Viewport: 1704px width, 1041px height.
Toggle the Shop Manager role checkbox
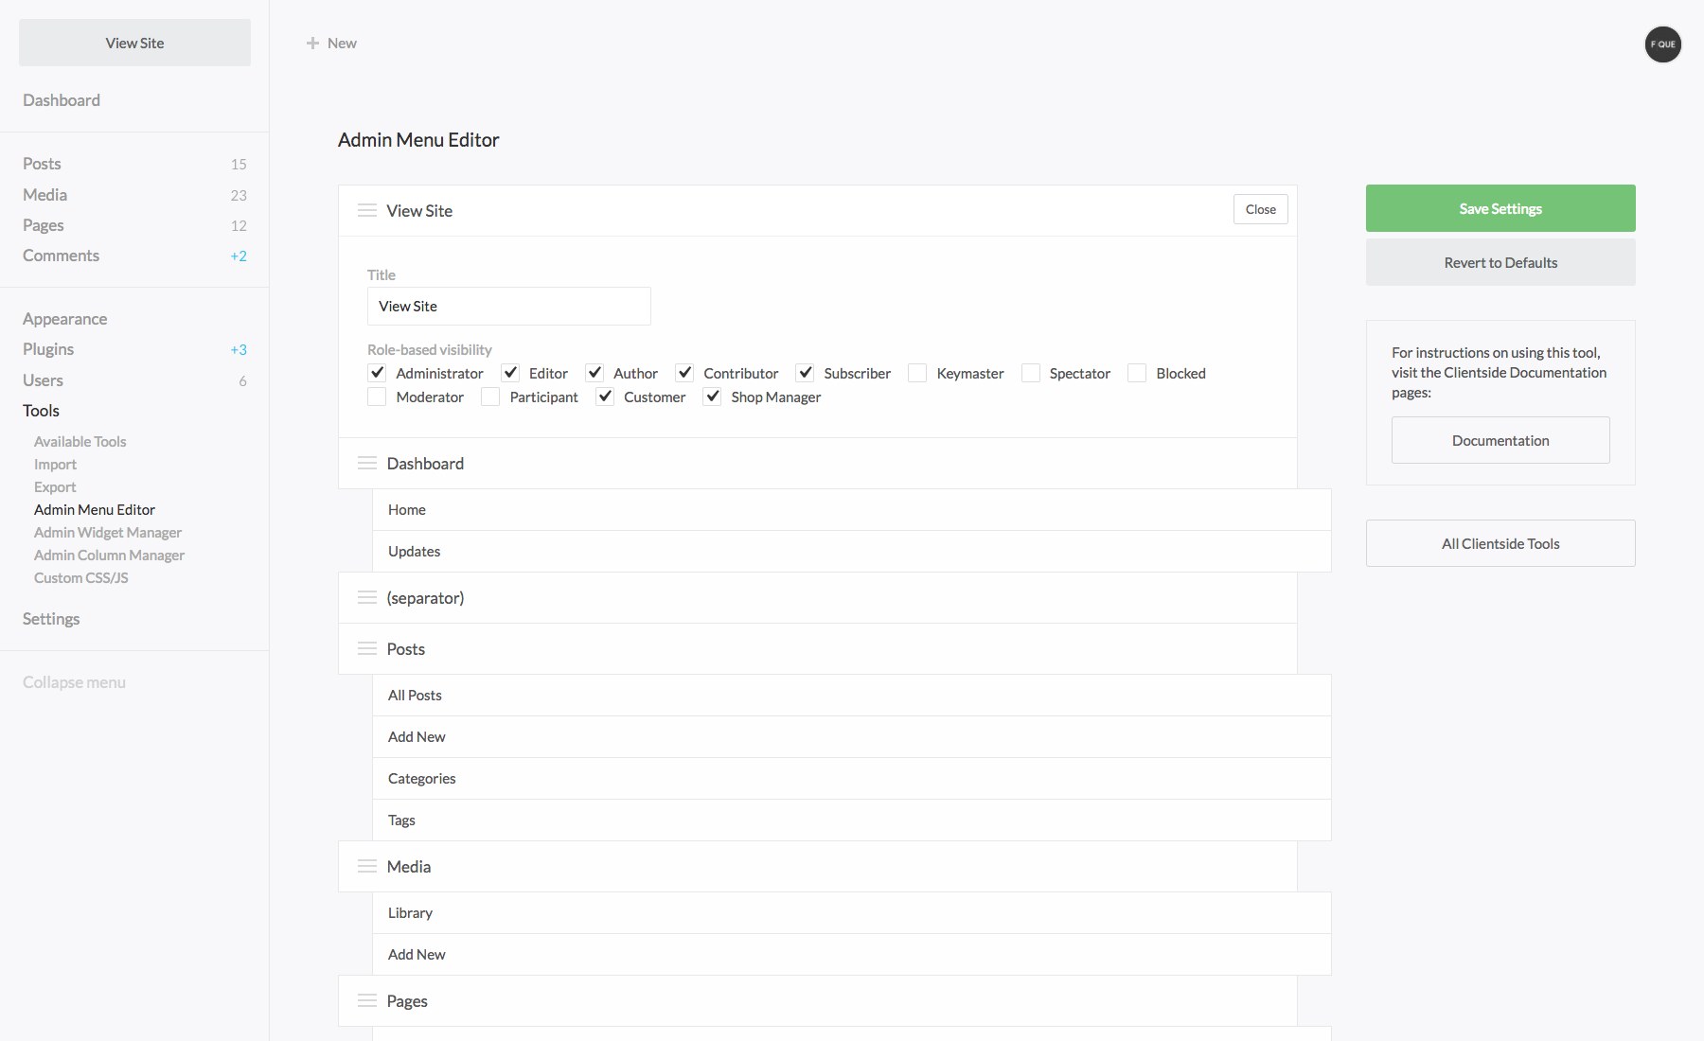pos(712,397)
